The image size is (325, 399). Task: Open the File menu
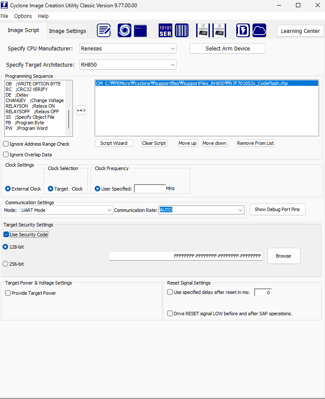4,16
